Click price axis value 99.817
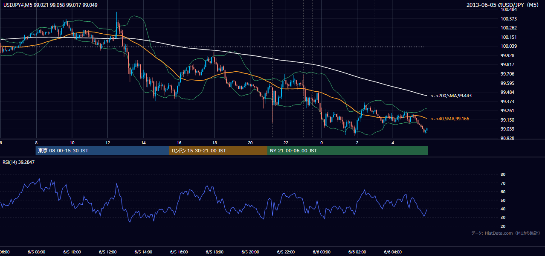 coord(508,64)
